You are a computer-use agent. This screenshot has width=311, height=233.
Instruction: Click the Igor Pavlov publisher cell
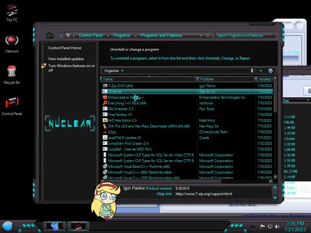tap(207, 86)
